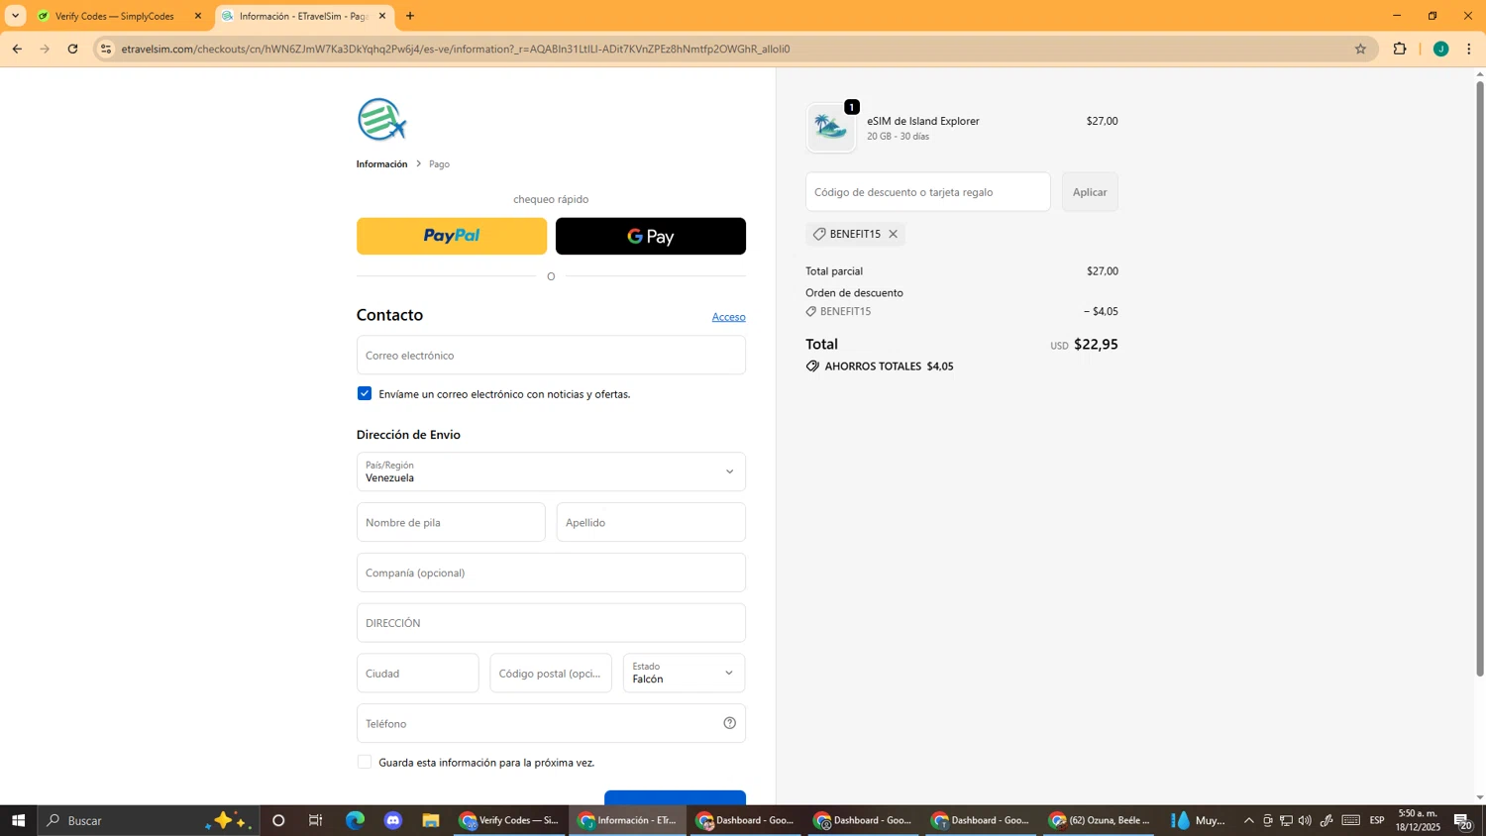This screenshot has height=836, width=1486.
Task: Open the Chrome three-dot menu
Action: [1469, 49]
